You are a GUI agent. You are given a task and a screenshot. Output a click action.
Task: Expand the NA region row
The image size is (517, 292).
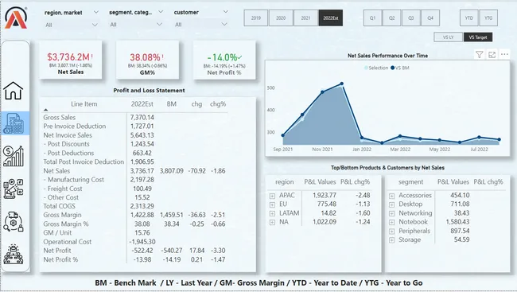pos(272,223)
